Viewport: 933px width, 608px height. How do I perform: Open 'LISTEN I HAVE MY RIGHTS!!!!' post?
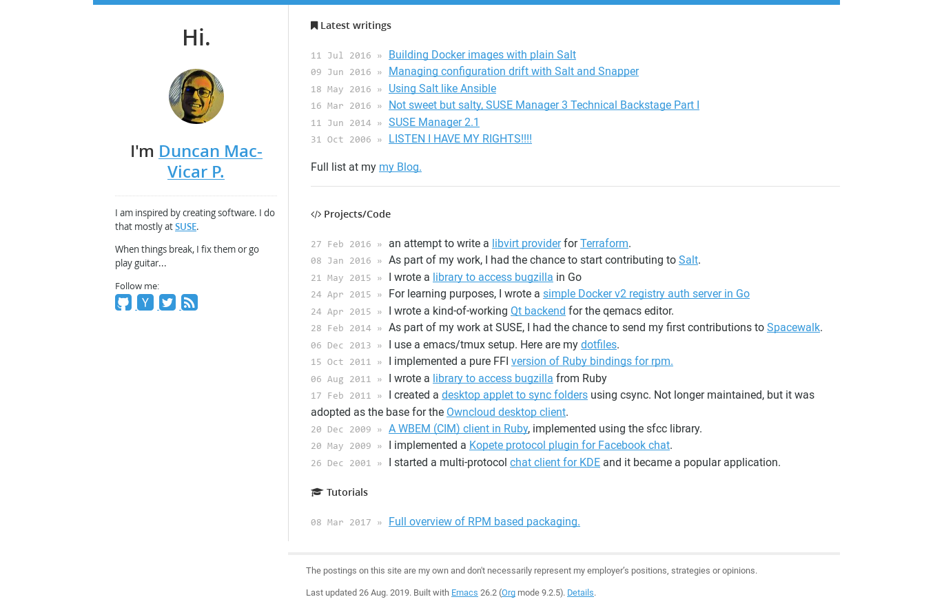pyautogui.click(x=460, y=139)
